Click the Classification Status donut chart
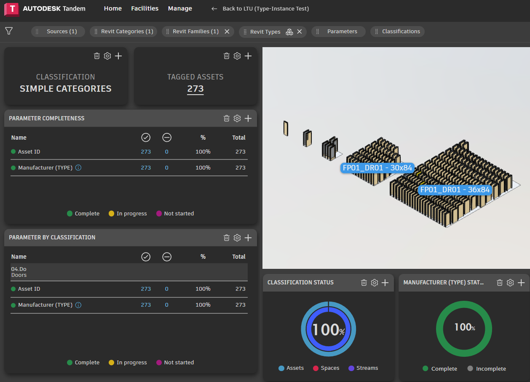This screenshot has height=382, width=530. 329,329
